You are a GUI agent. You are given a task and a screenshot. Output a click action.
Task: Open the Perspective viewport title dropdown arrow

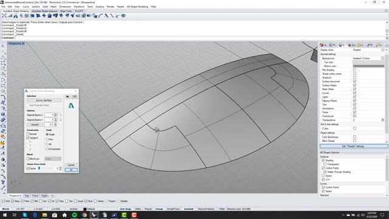(x=23, y=43)
